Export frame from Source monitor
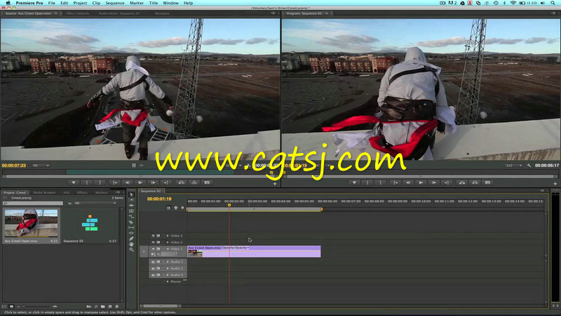The height and width of the screenshot is (316, 561). 207,183
